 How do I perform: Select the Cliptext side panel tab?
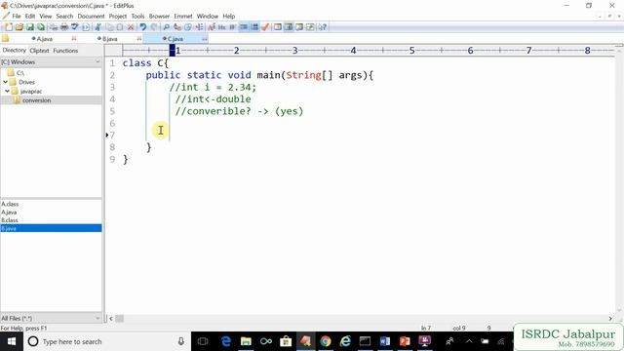(x=39, y=51)
